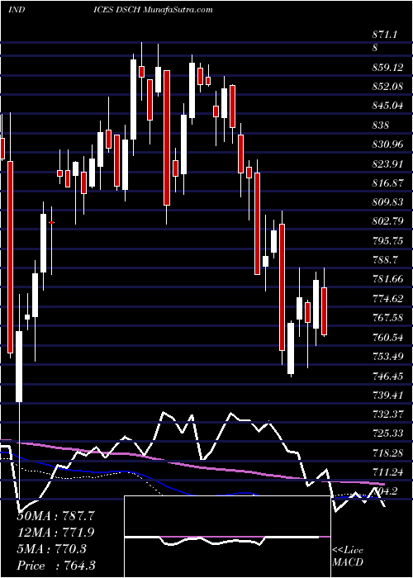Click the 816.87 price axis label

(387, 182)
